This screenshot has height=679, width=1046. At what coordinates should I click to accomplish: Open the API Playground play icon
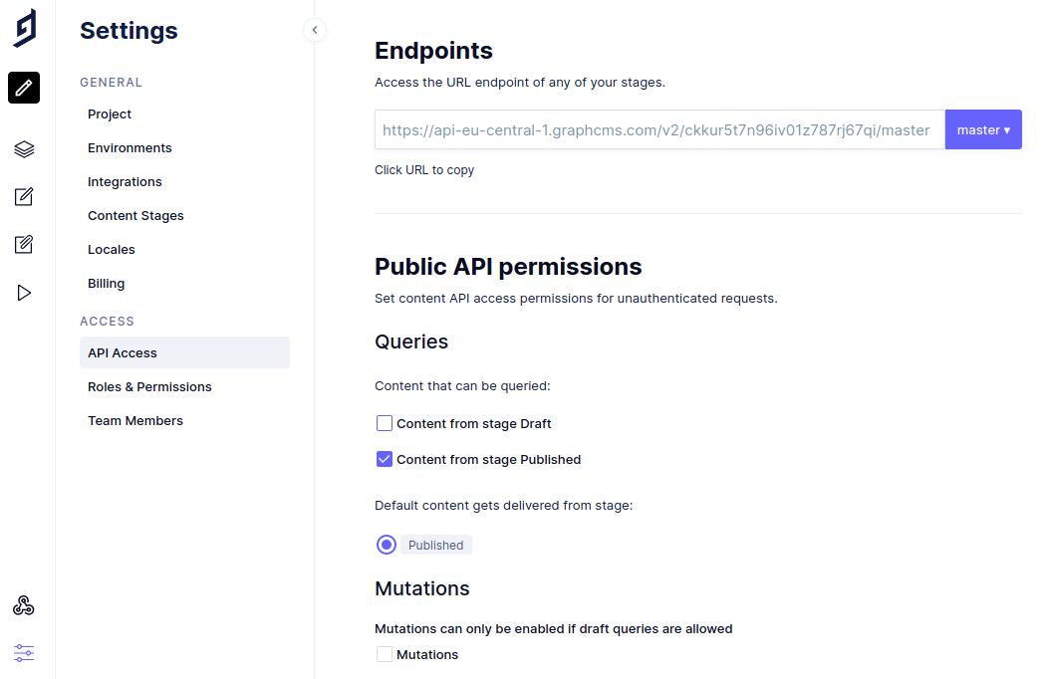click(24, 293)
